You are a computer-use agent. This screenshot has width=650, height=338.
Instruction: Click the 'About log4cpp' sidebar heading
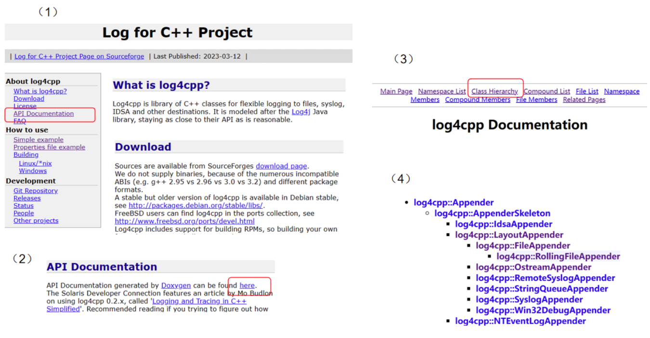(33, 82)
